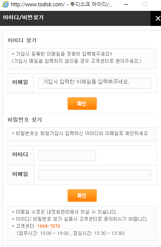Select the 비밀번호 찾기 section heading

(x=25, y=120)
